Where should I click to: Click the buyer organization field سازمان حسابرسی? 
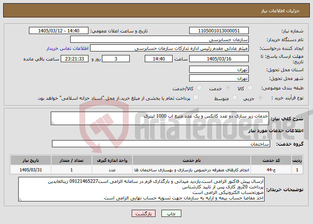click(x=159, y=40)
